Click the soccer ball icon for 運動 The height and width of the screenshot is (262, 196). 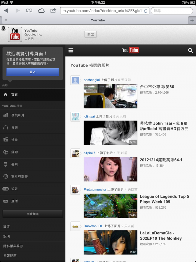click(6, 152)
